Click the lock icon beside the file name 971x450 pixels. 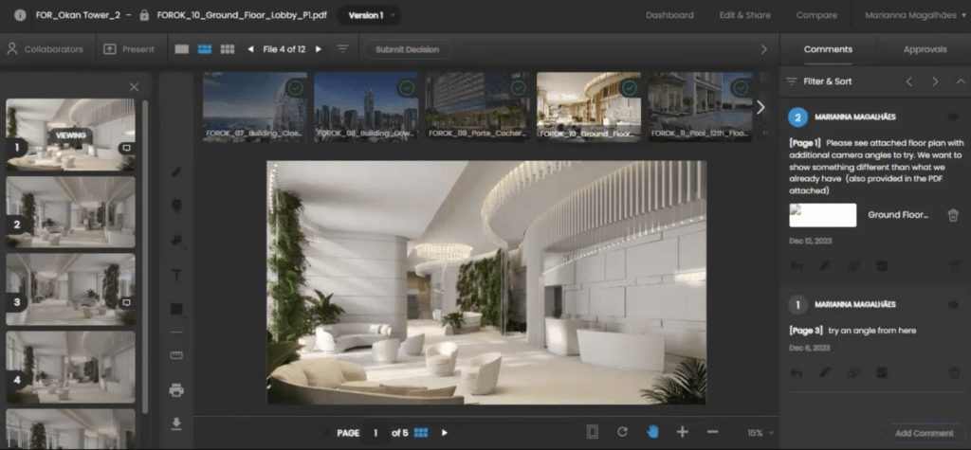tap(144, 15)
